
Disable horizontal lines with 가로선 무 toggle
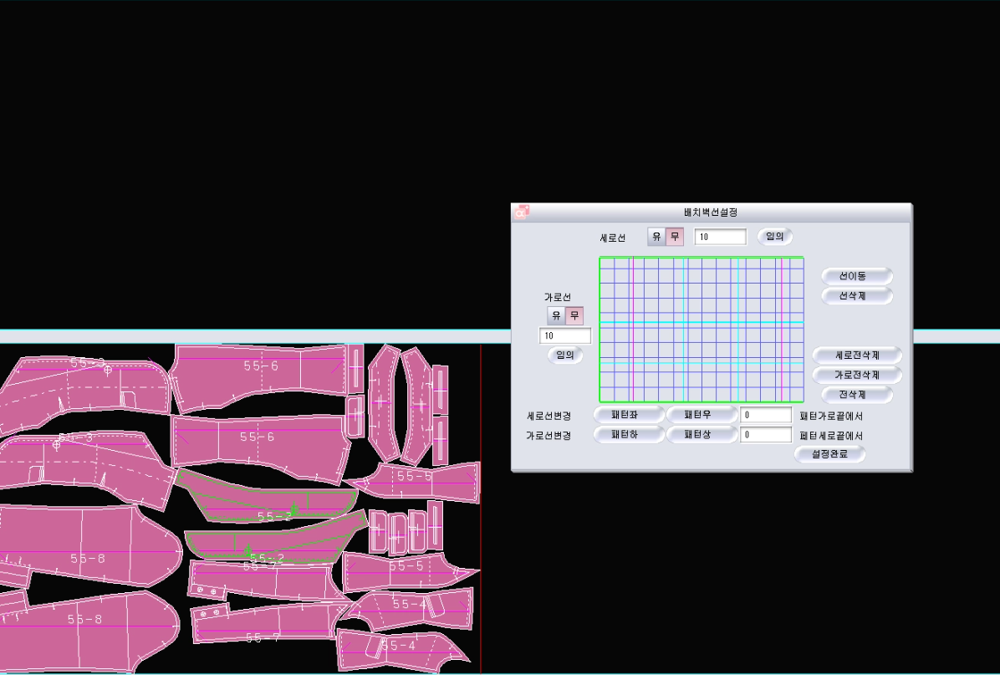[x=574, y=315]
